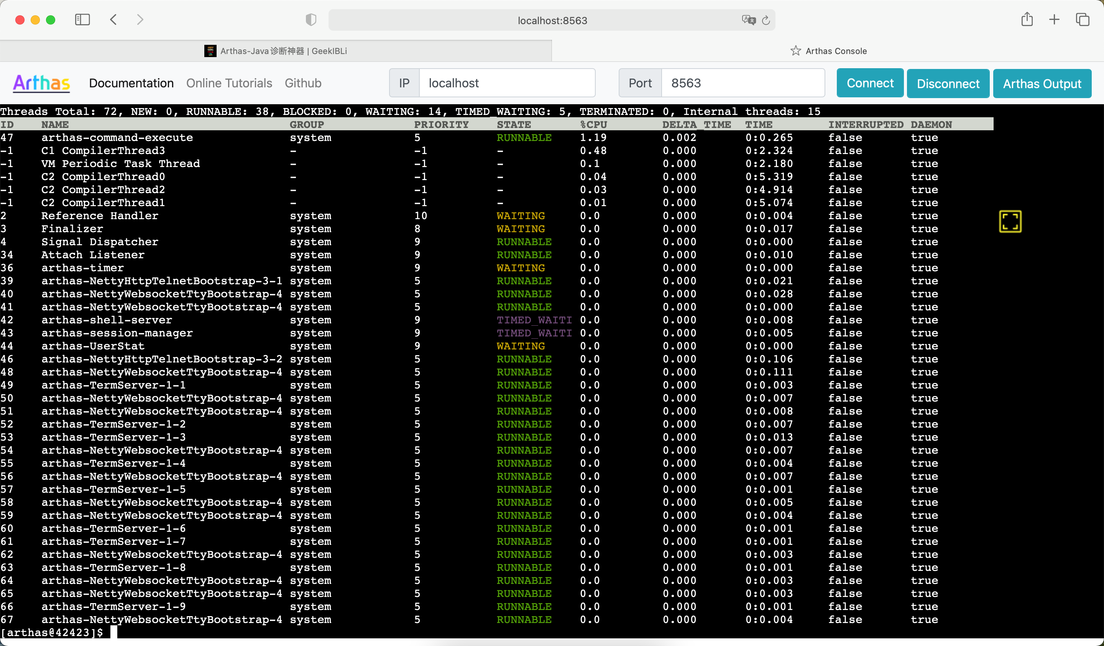The image size is (1104, 646).
Task: Click the arthas-TermServer-1-9 thread name
Action: pos(113,607)
